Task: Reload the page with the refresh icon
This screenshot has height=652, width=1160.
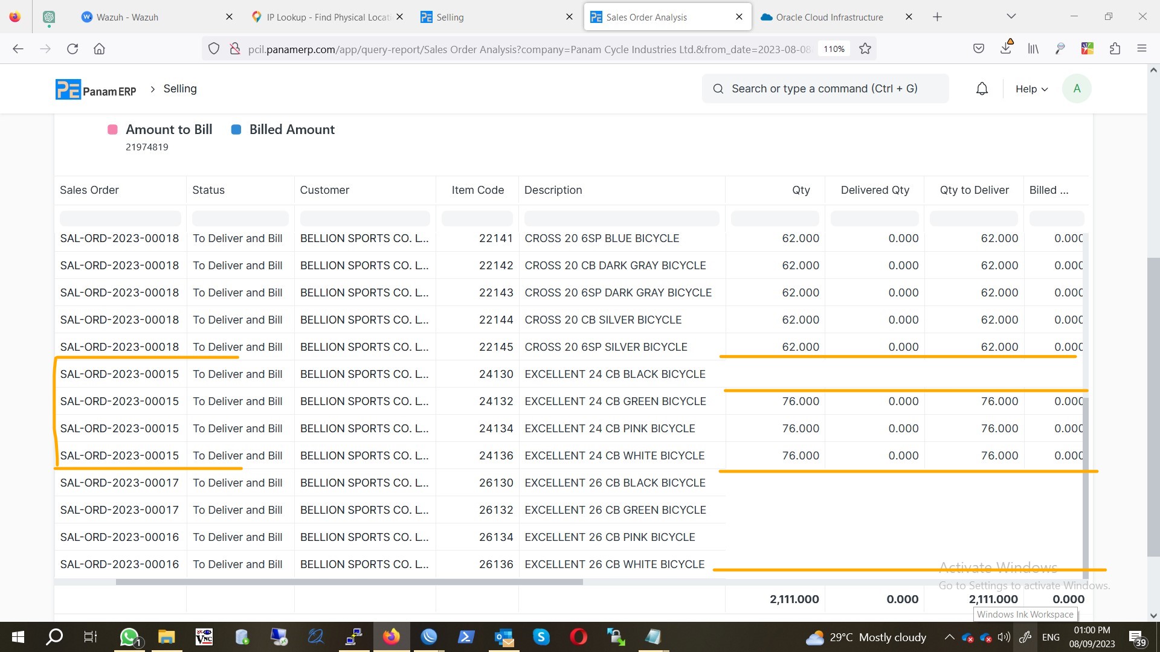Action: point(72,49)
